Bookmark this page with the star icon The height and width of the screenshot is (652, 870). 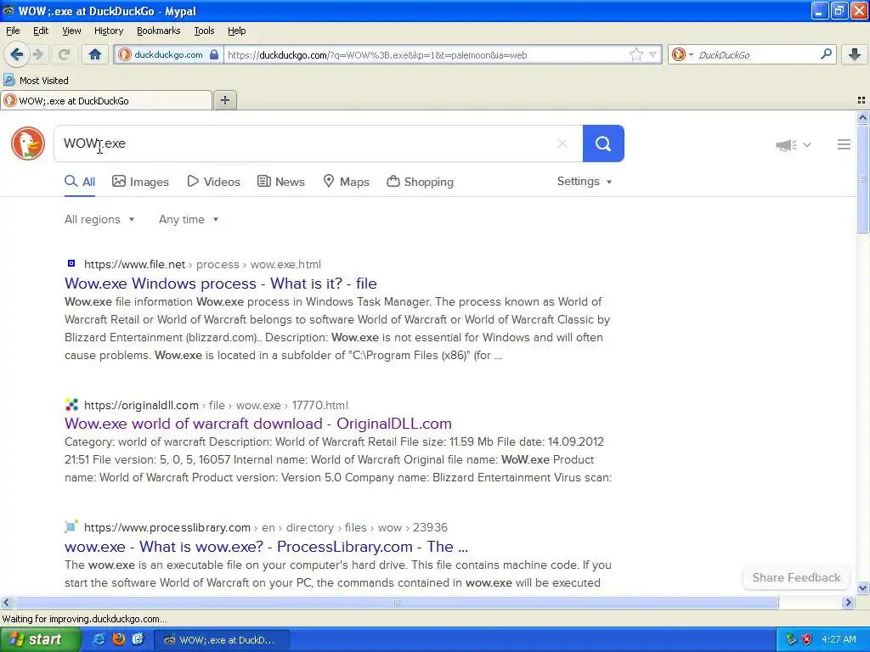tap(636, 54)
